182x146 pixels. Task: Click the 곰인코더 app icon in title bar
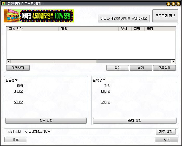pos(4,4)
